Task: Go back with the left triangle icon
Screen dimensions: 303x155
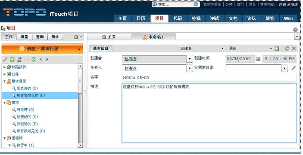Action: 41,60
